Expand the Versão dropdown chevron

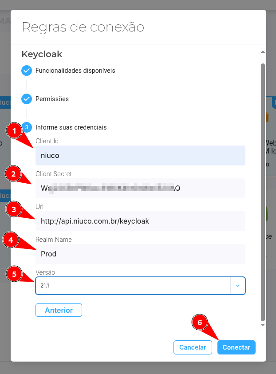pos(237,286)
